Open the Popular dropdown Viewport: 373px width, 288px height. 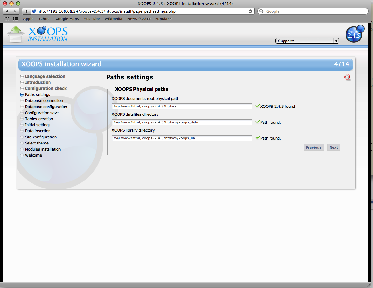[163, 19]
